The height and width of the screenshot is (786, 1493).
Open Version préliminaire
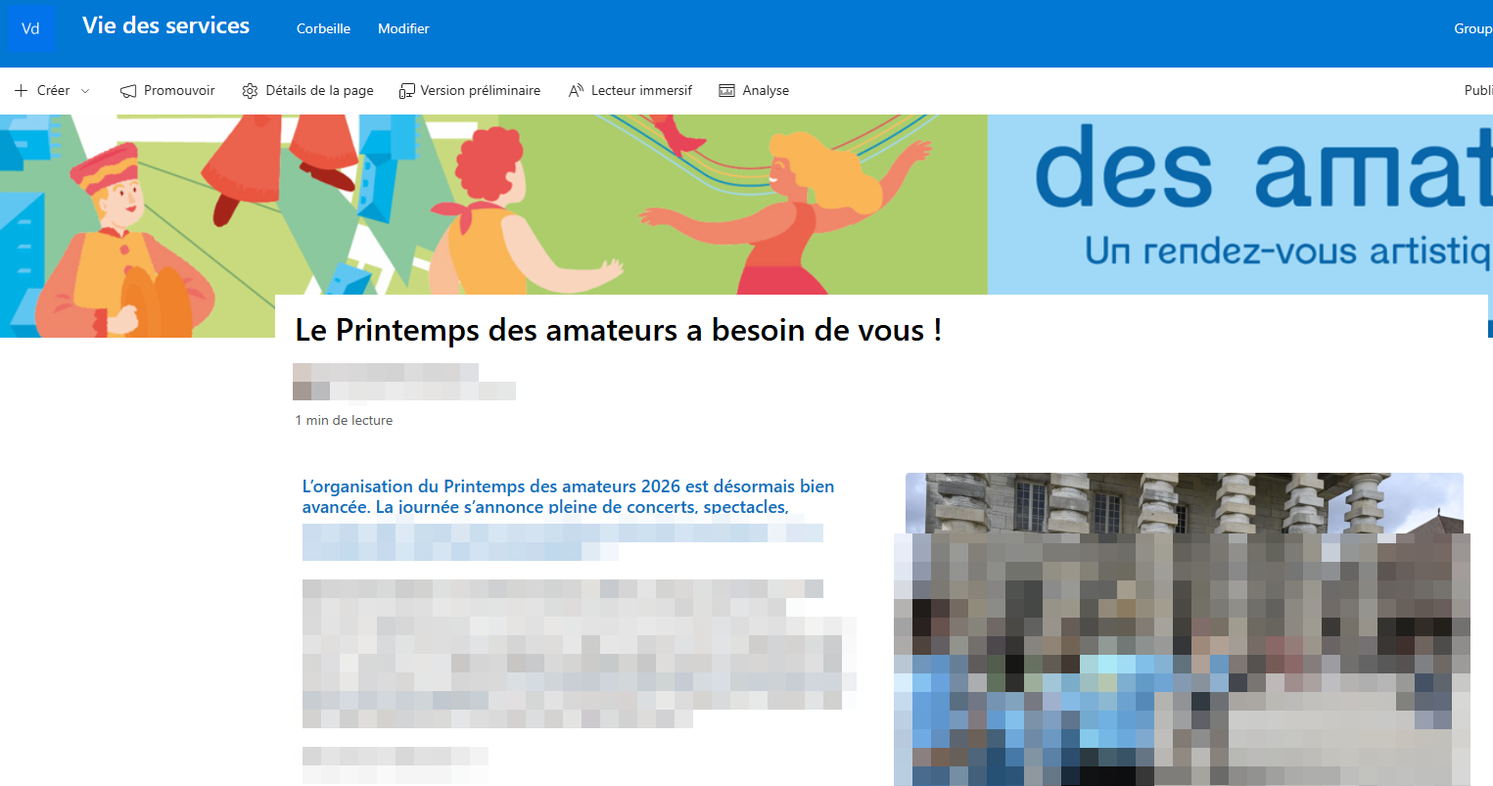coord(480,90)
